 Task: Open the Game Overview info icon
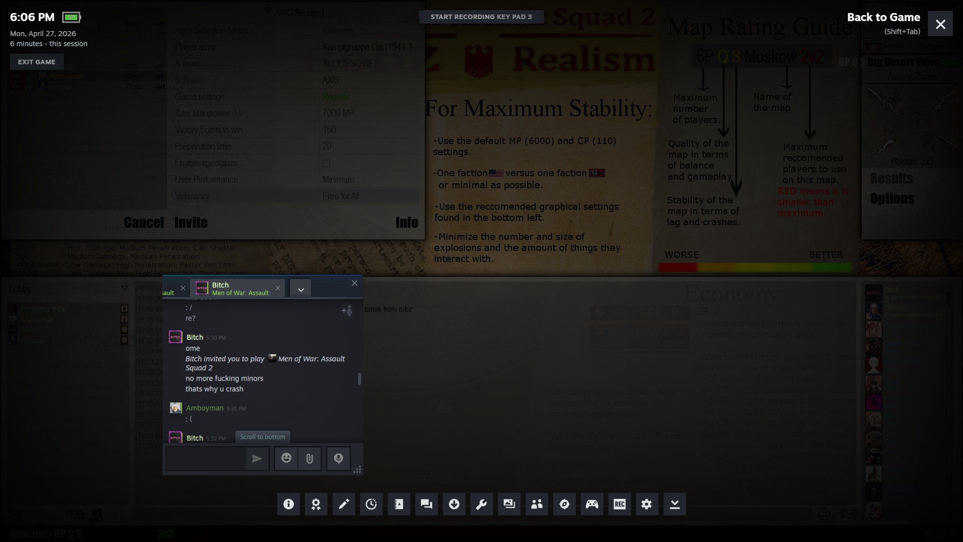point(288,504)
